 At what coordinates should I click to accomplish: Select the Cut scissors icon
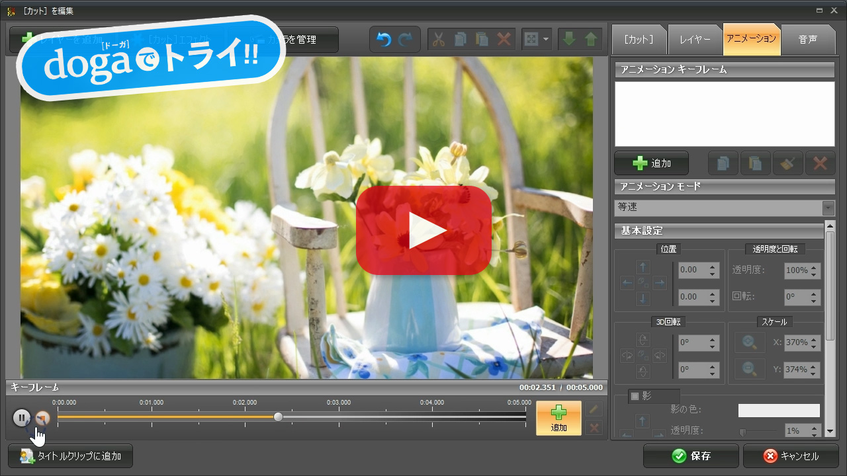click(438, 38)
